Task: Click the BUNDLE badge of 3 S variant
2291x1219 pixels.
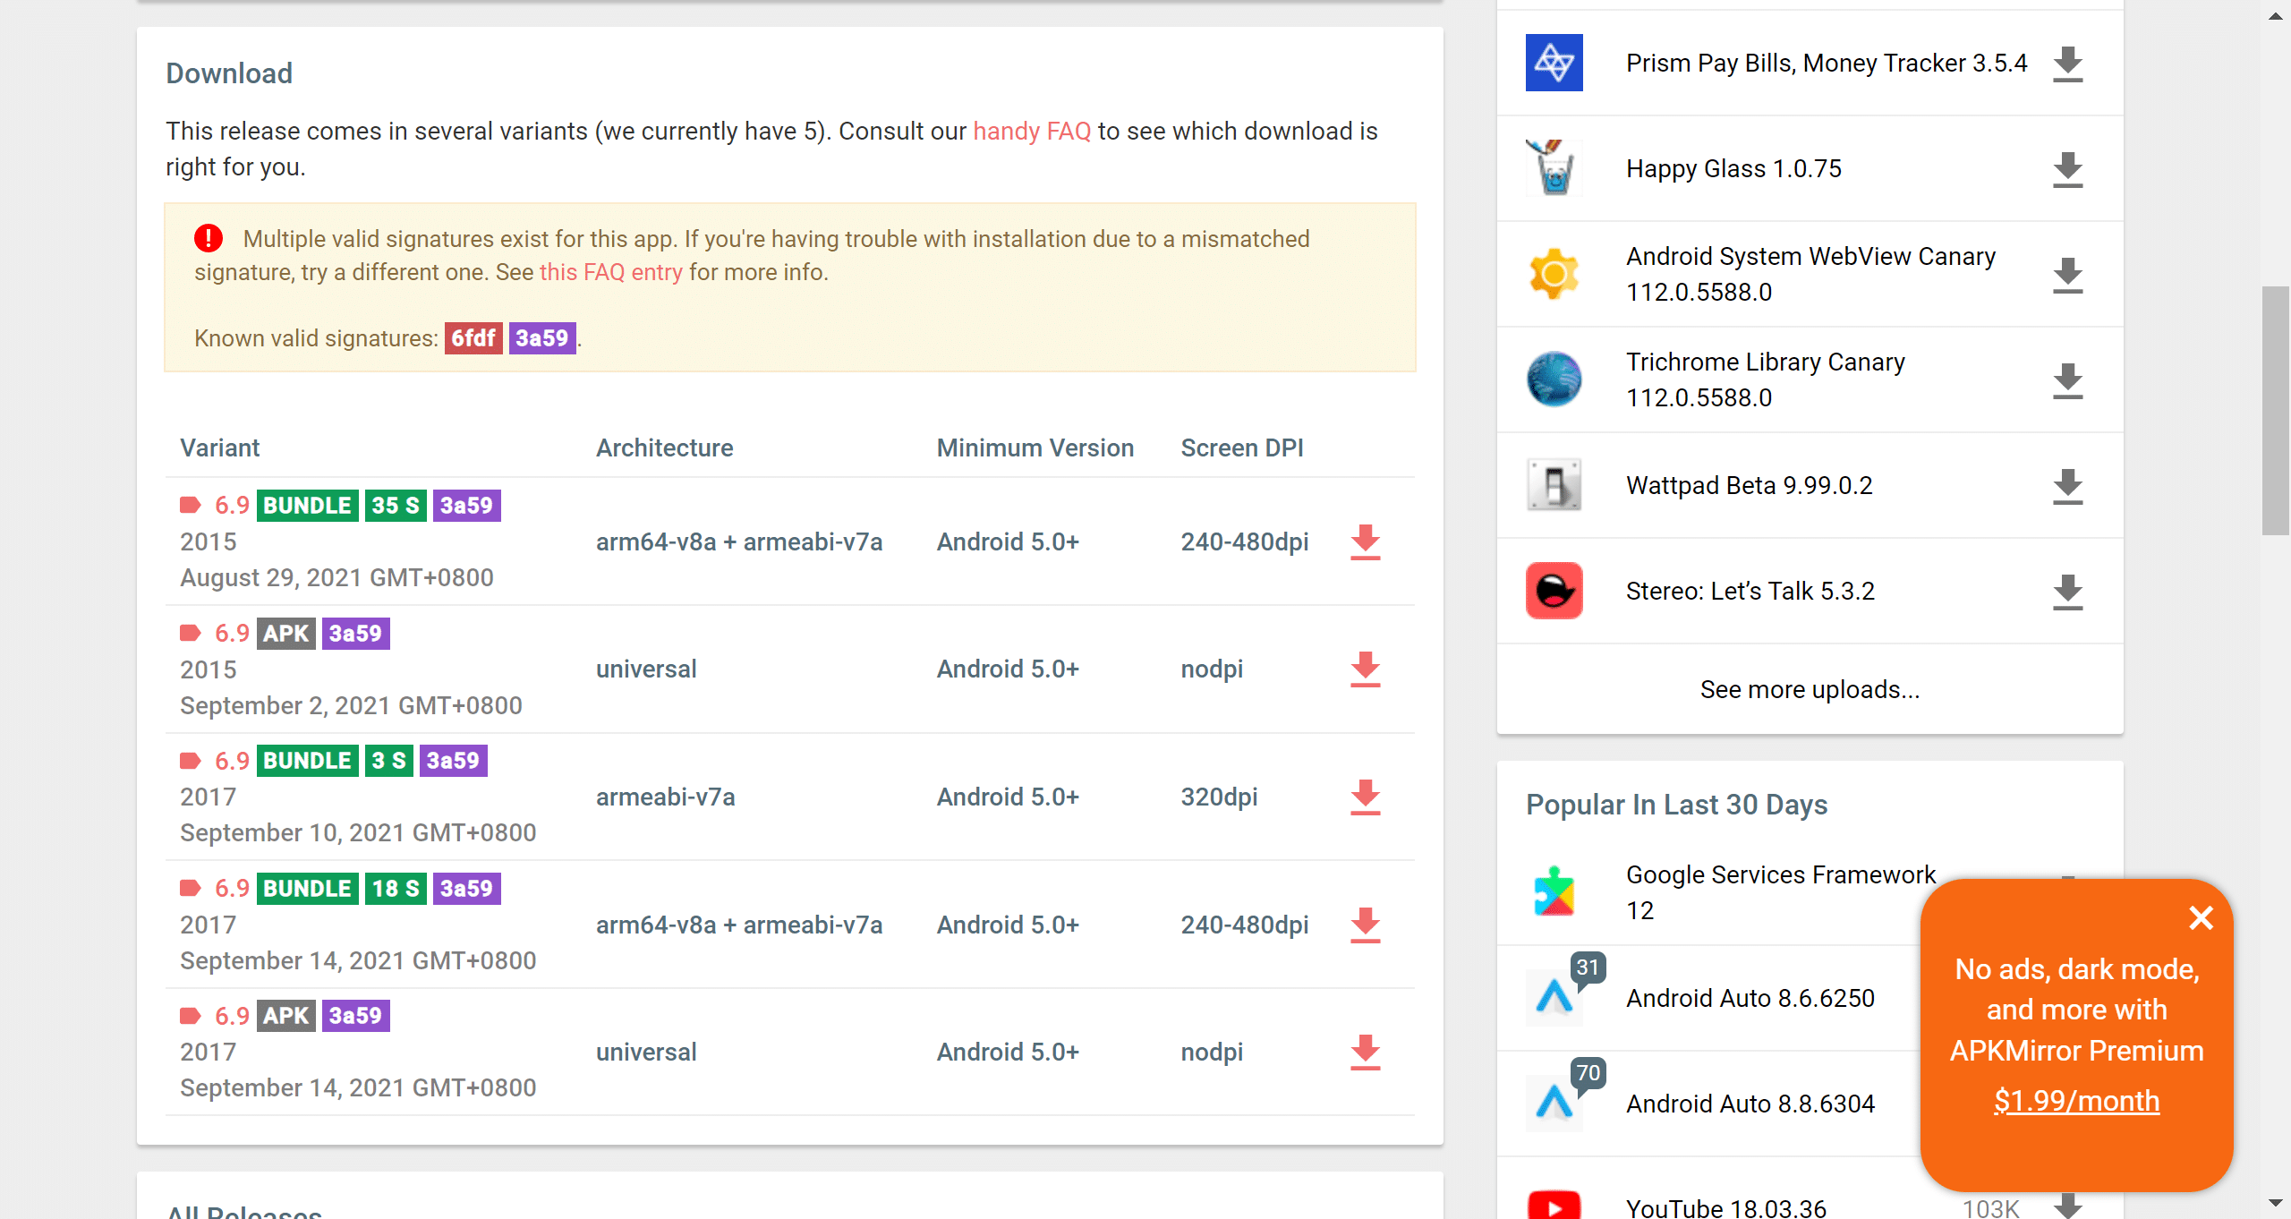Action: pos(307,761)
